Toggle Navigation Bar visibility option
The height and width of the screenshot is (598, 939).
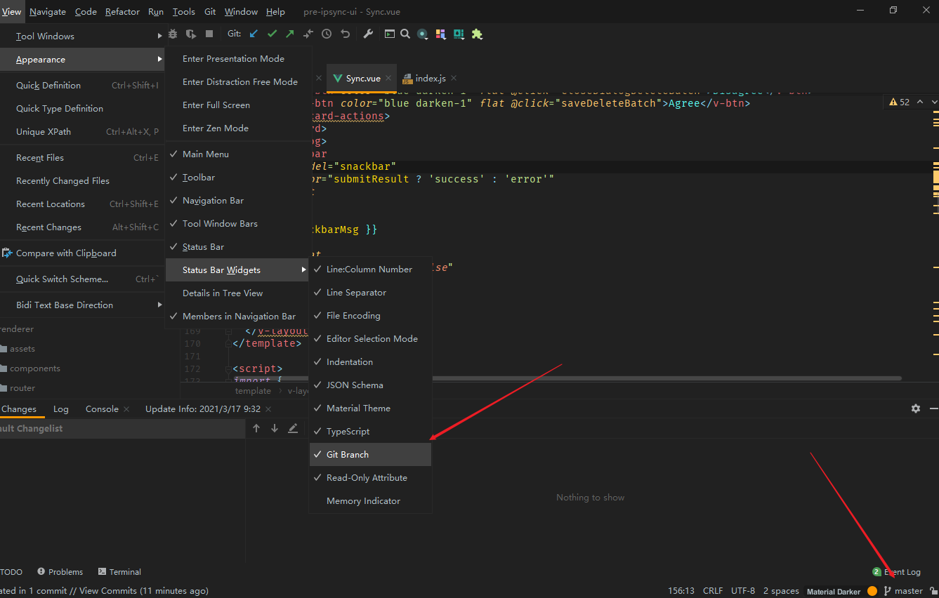[x=237, y=201]
